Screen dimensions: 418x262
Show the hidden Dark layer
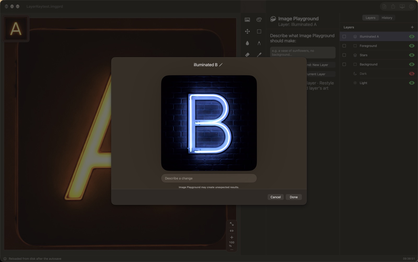pyautogui.click(x=412, y=74)
